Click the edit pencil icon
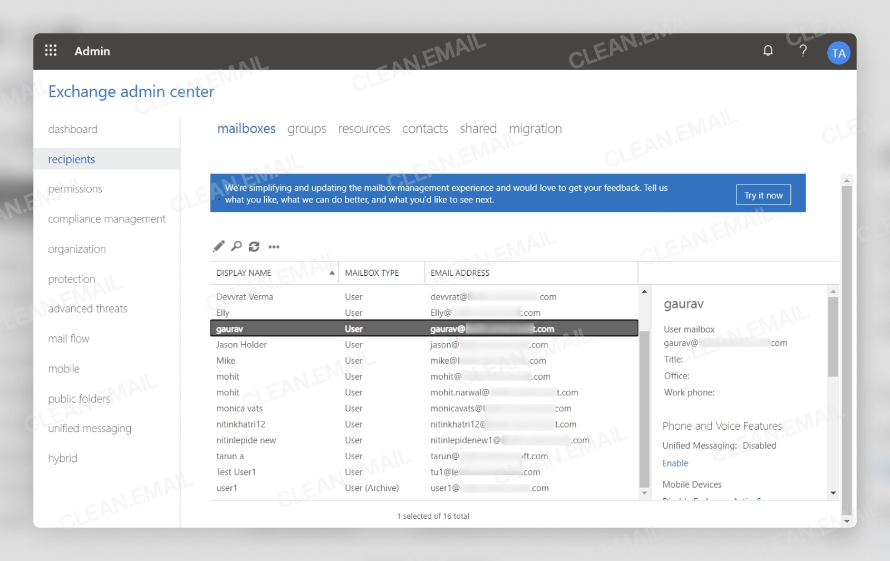Image resolution: width=890 pixels, height=561 pixels. coord(219,246)
